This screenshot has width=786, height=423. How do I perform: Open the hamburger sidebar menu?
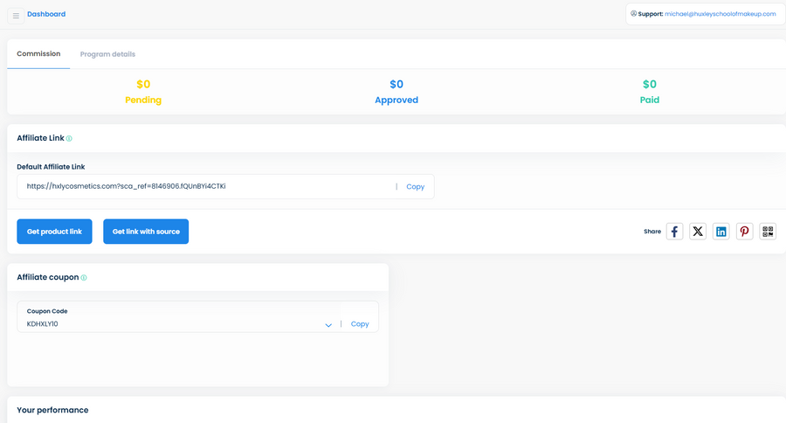16,16
